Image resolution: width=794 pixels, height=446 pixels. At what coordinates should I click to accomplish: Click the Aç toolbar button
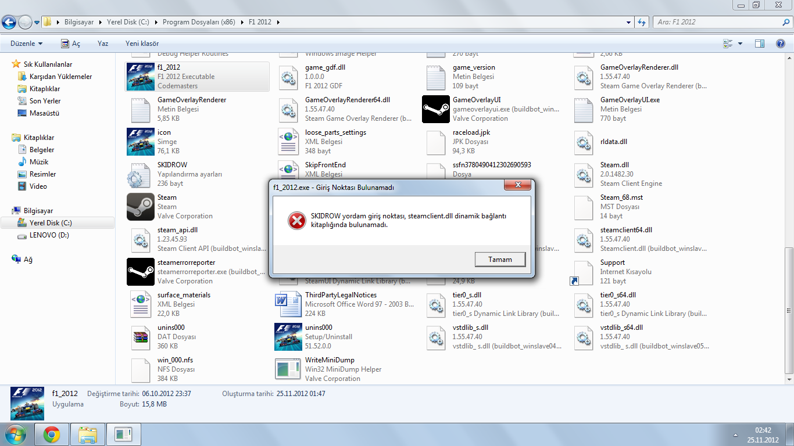coord(71,44)
